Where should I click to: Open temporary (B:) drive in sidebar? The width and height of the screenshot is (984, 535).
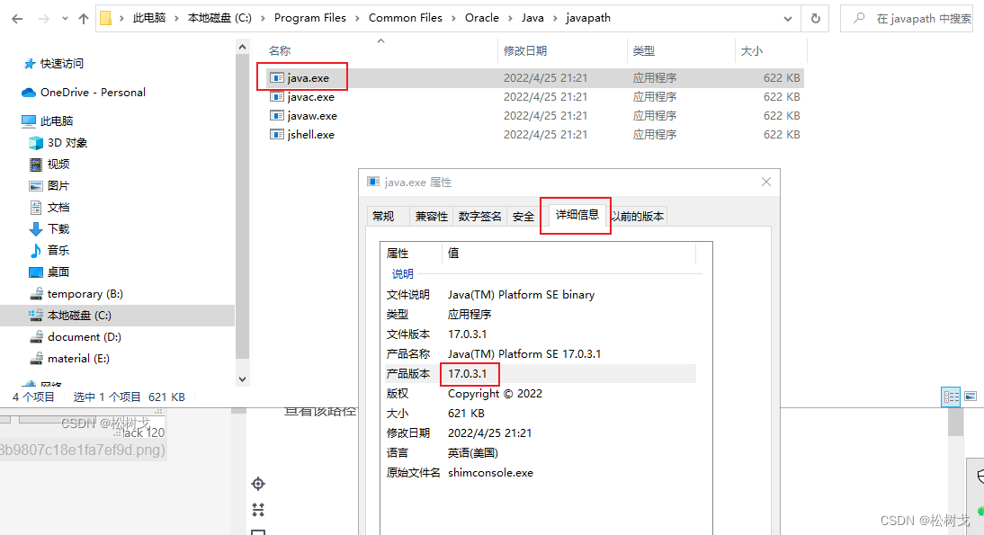85,293
